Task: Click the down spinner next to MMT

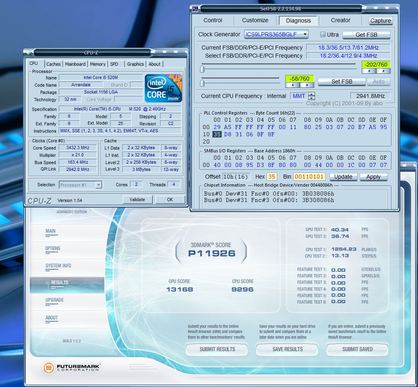Action: point(311,98)
